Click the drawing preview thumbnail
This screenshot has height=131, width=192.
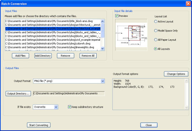click(131, 35)
